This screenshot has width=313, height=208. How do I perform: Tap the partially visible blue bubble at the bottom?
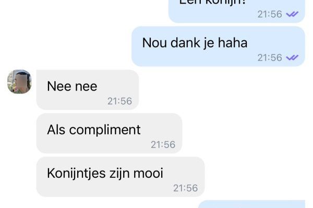(x=251, y=204)
